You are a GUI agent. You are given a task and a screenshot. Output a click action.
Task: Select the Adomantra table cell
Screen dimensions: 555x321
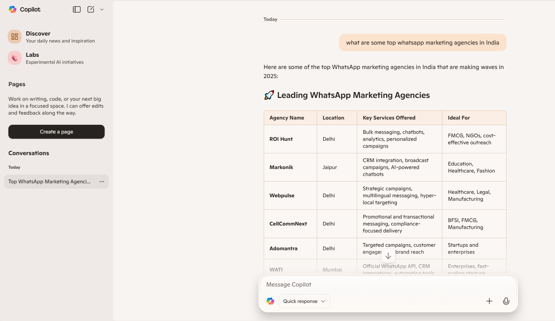290,249
